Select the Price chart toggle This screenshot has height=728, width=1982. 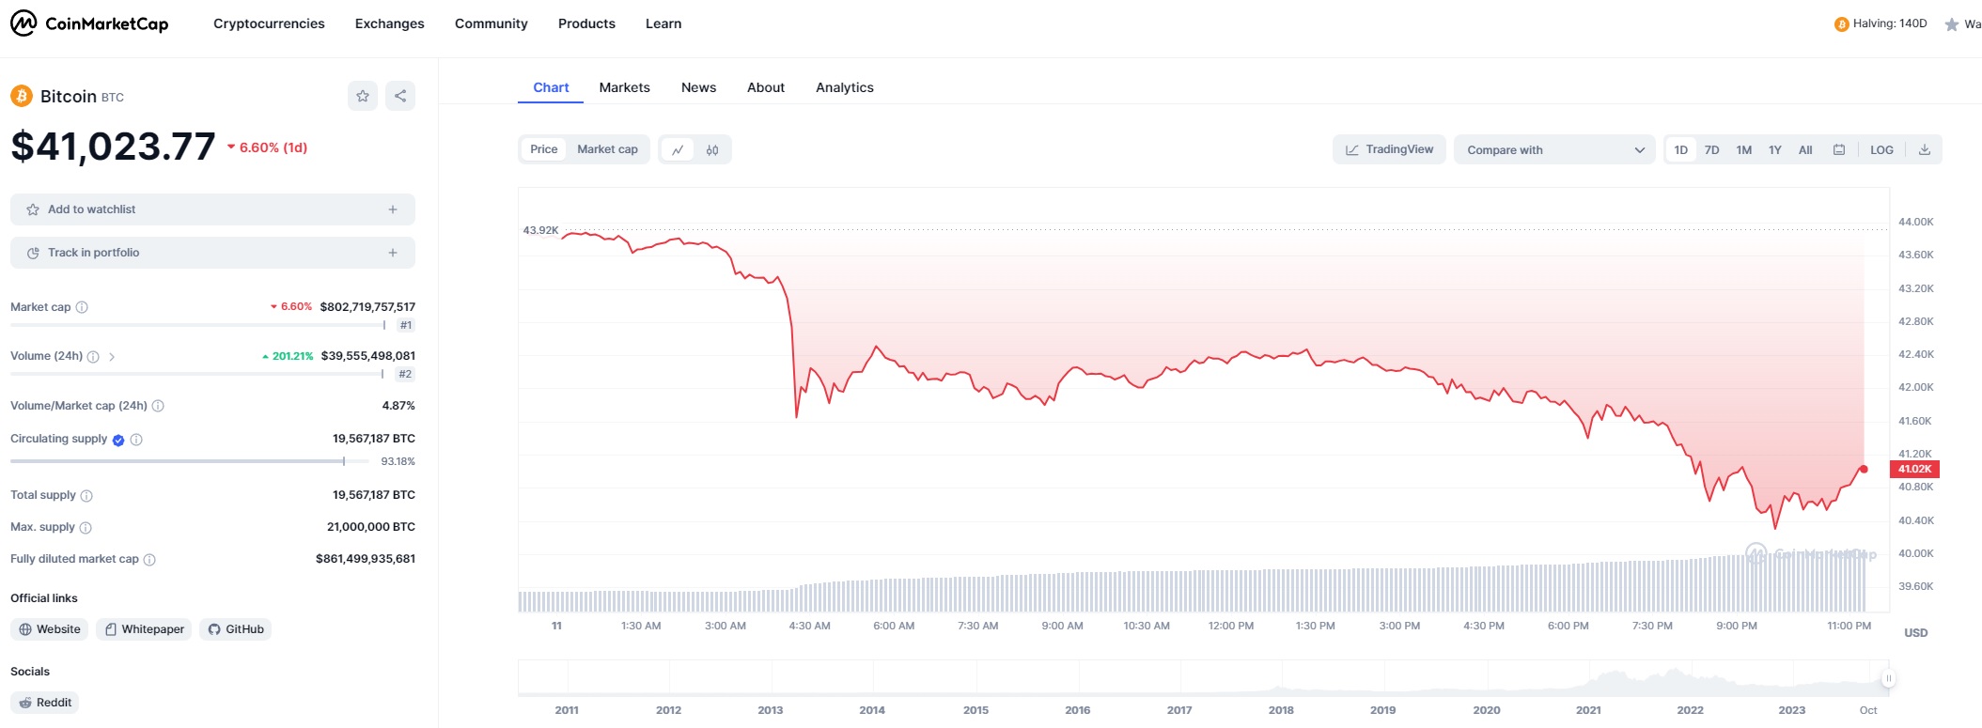click(x=543, y=149)
